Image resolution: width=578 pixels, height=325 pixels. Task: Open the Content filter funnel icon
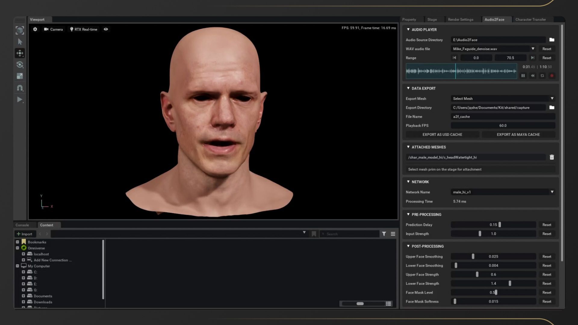(384, 234)
